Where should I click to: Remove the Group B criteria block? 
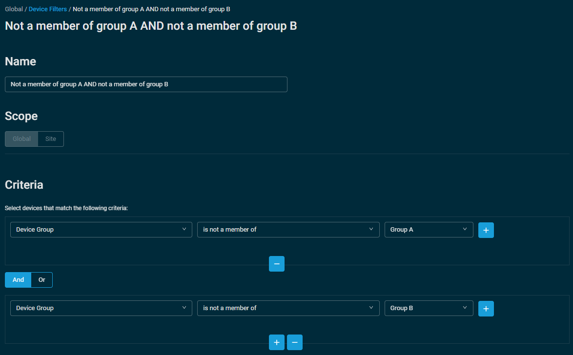point(294,342)
